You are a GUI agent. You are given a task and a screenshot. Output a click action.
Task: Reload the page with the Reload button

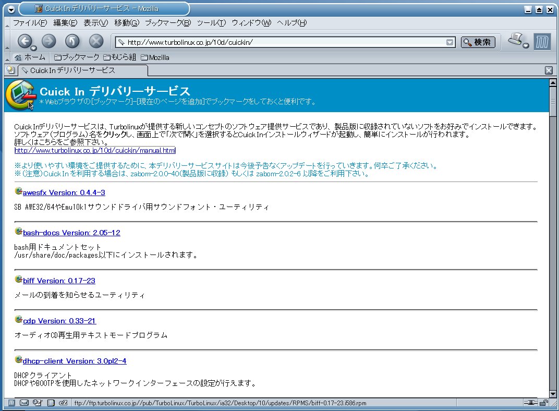pos(72,41)
